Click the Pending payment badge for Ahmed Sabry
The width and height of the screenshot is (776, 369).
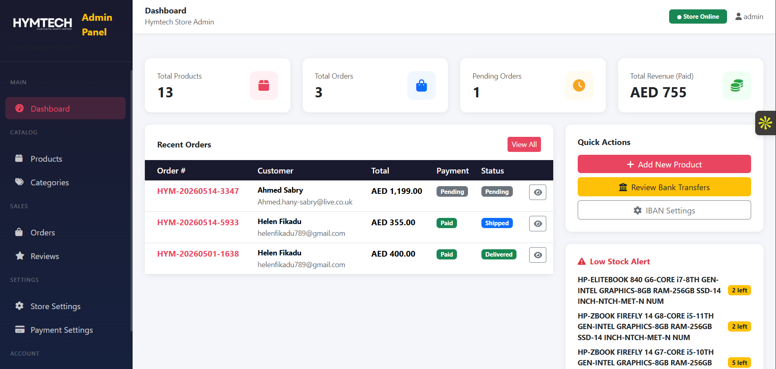point(452,191)
